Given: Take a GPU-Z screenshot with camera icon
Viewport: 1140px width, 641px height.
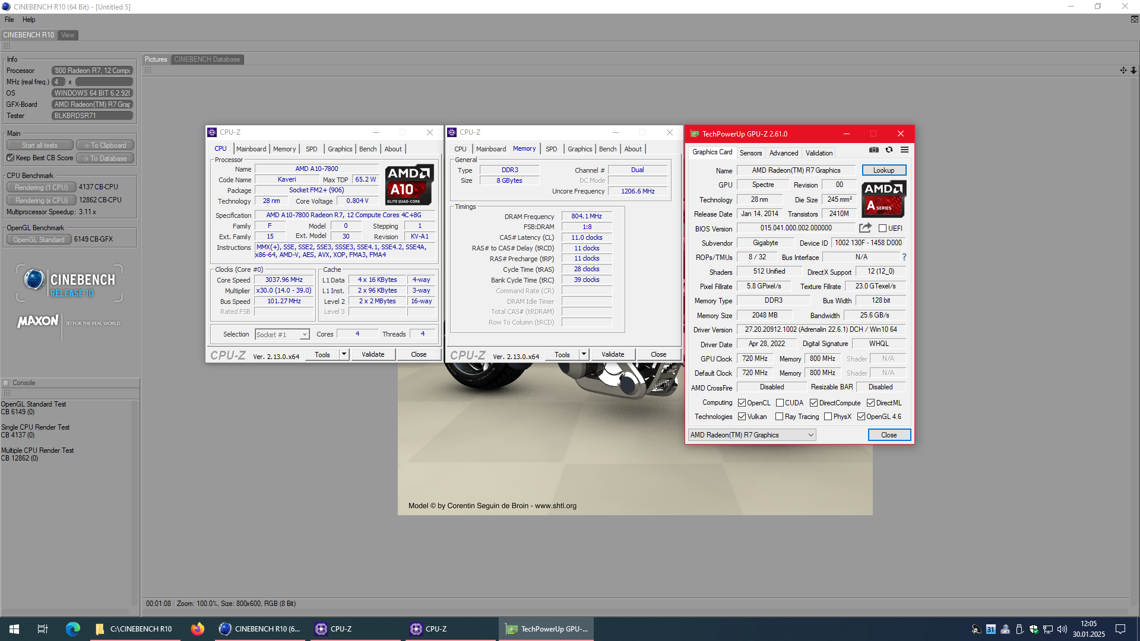Looking at the screenshot, I should pyautogui.click(x=874, y=150).
